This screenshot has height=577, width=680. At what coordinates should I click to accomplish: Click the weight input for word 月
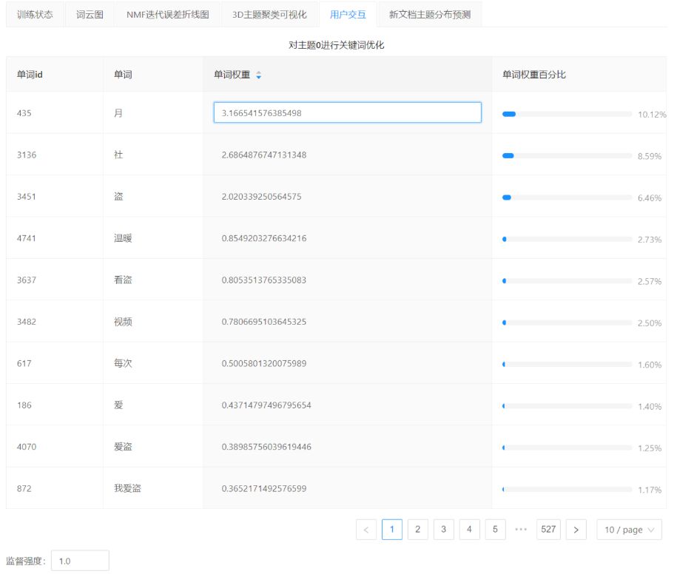pos(347,113)
